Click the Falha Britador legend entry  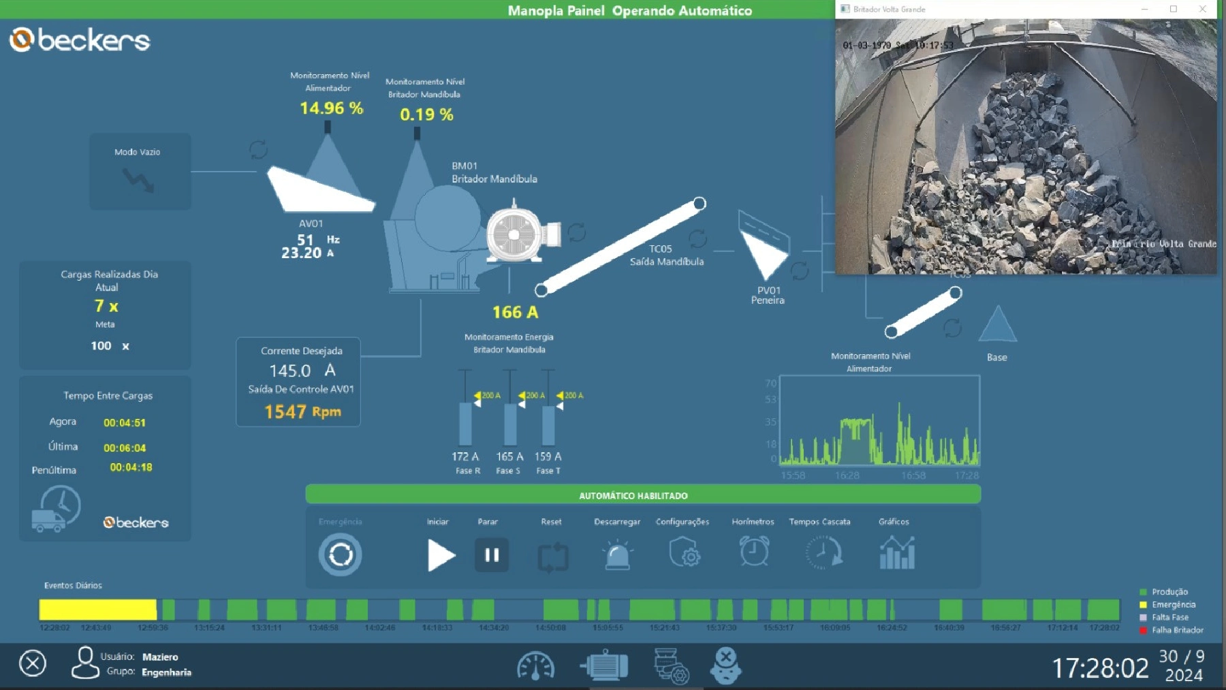pos(1172,630)
